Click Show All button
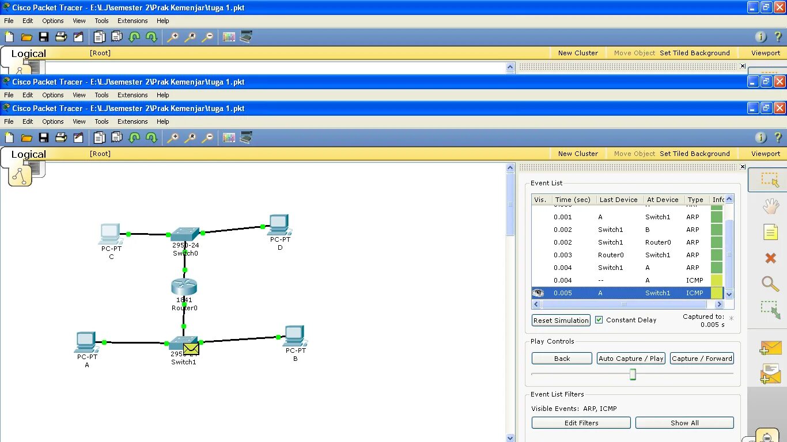Viewport: 787px width, 442px height. point(684,423)
